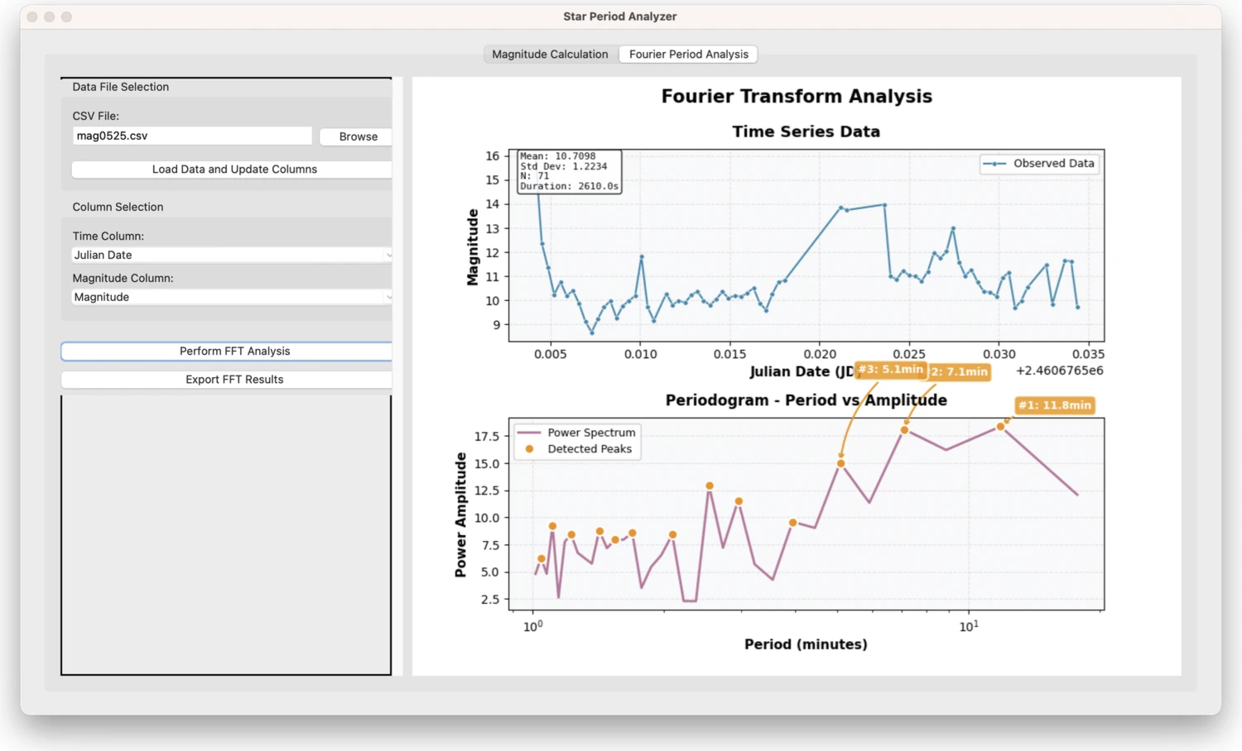
Task: Click the Time Series Data chart title
Action: click(806, 132)
